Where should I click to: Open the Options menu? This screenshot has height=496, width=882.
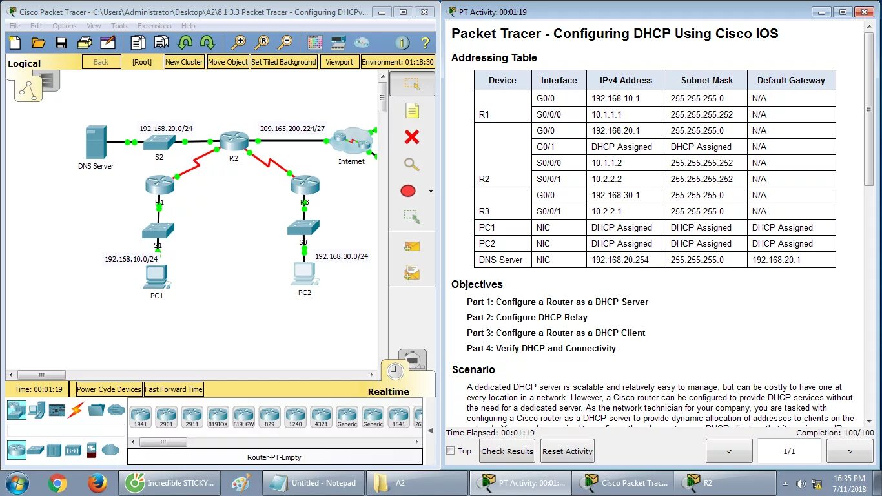65,26
